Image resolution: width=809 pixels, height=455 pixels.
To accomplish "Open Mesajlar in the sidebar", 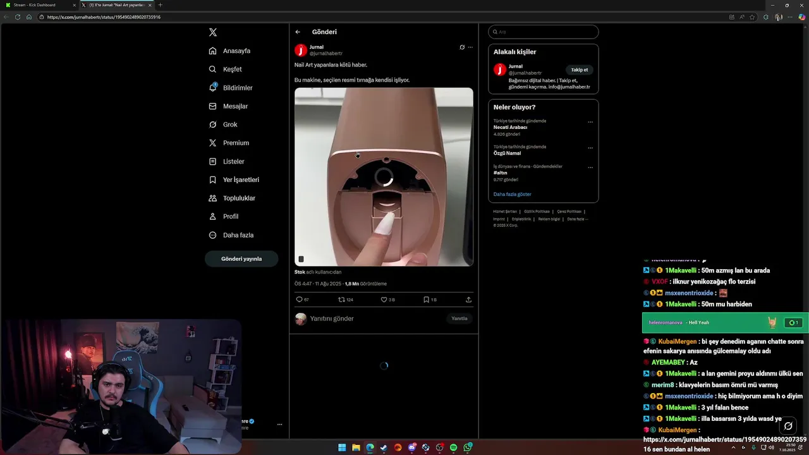I will 229,106.
